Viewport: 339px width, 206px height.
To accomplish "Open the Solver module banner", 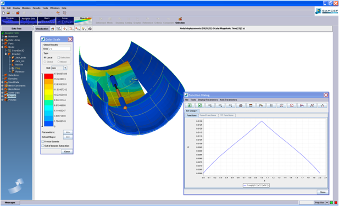I will 65,21.
